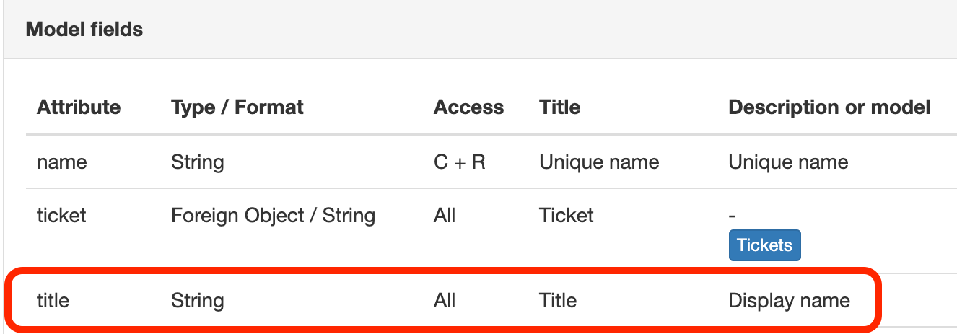The image size is (957, 334).
Task: Click the C + R access value
Action: point(460,162)
